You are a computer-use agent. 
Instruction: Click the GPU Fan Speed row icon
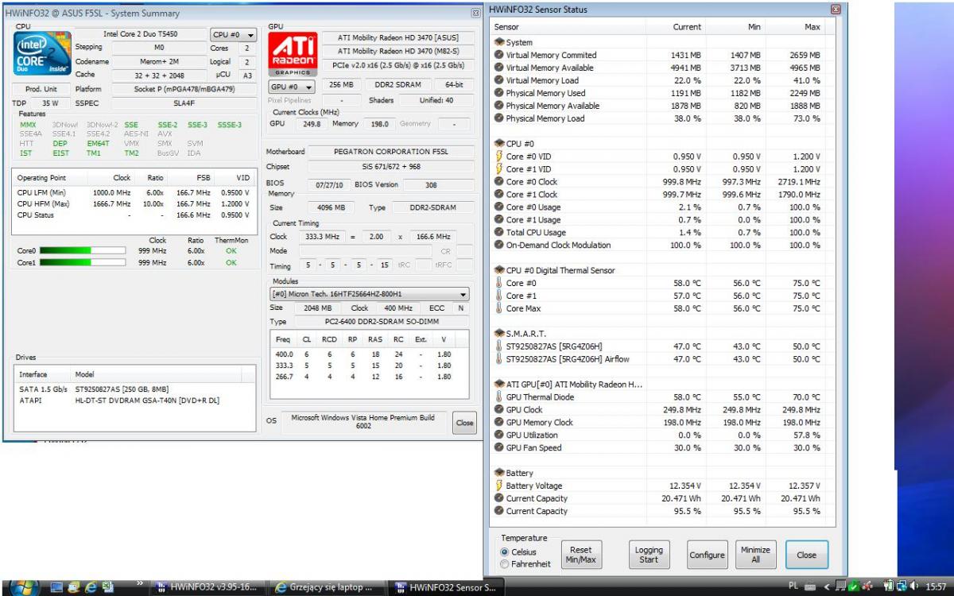click(x=499, y=448)
